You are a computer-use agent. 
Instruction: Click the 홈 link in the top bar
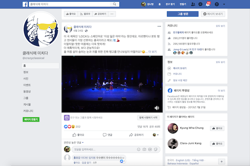click(x=160, y=4)
